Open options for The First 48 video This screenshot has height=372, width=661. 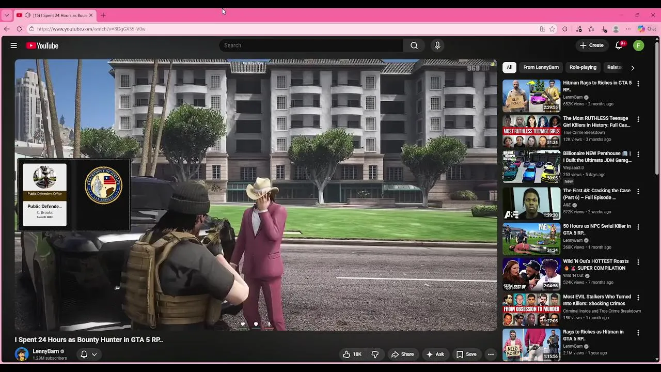pos(638,192)
